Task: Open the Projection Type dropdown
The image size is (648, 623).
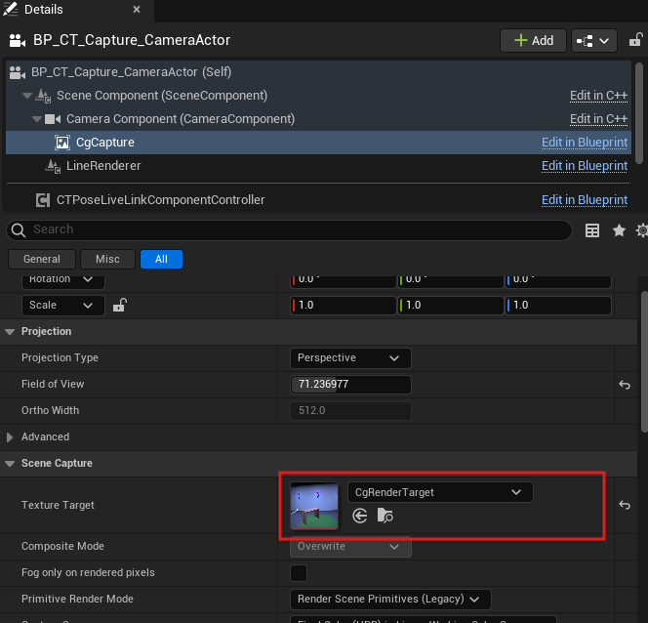Action: coord(351,358)
